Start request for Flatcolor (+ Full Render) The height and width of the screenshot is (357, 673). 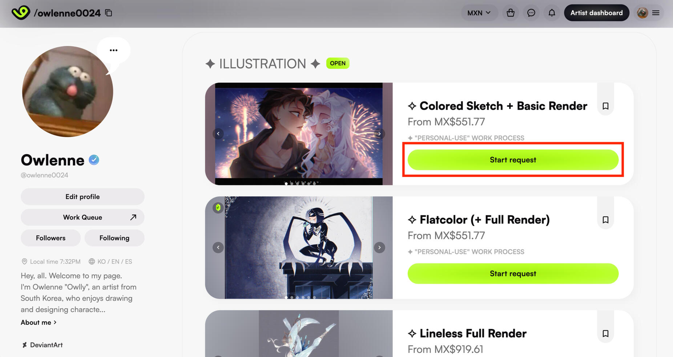(x=513, y=273)
